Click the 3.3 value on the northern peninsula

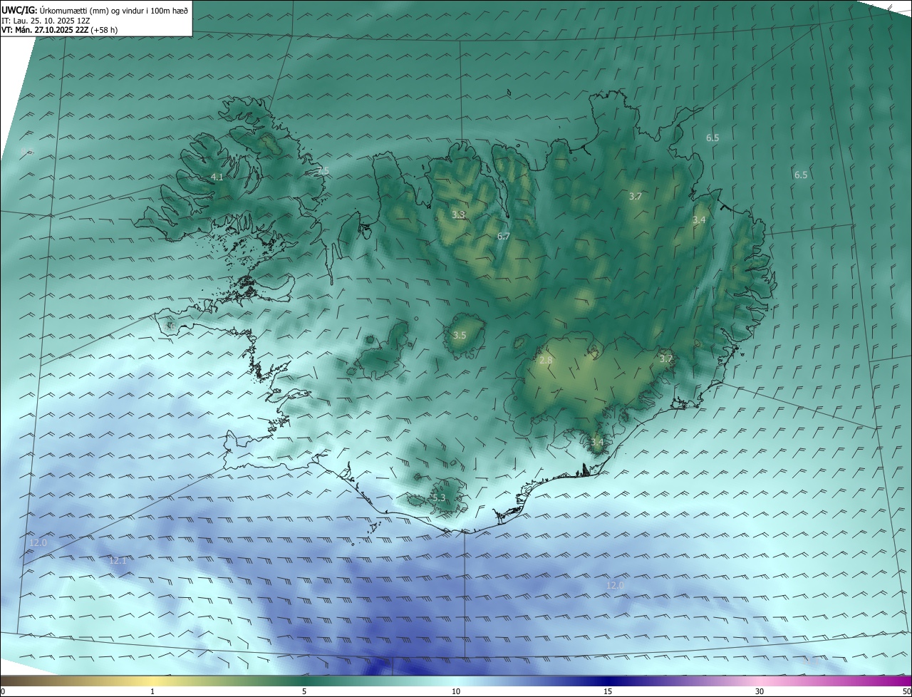tap(459, 214)
